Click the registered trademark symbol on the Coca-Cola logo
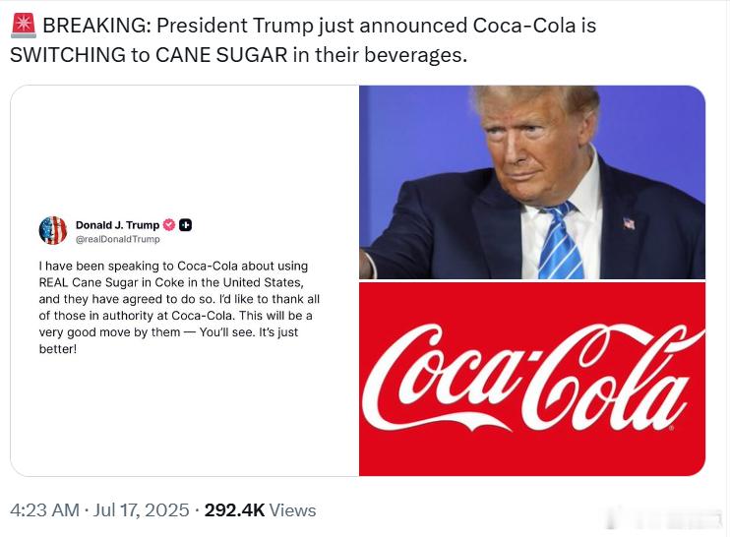 [671, 428]
